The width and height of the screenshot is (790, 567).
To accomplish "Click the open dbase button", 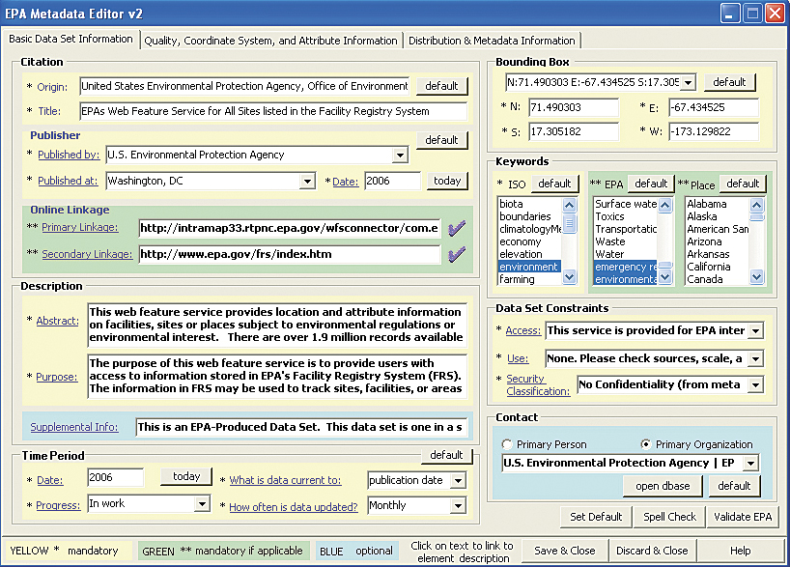I will pos(663,486).
